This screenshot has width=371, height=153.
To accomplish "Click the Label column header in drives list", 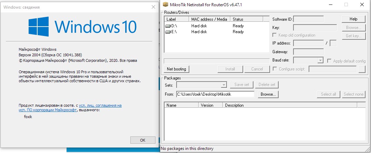I will (x=177, y=19).
